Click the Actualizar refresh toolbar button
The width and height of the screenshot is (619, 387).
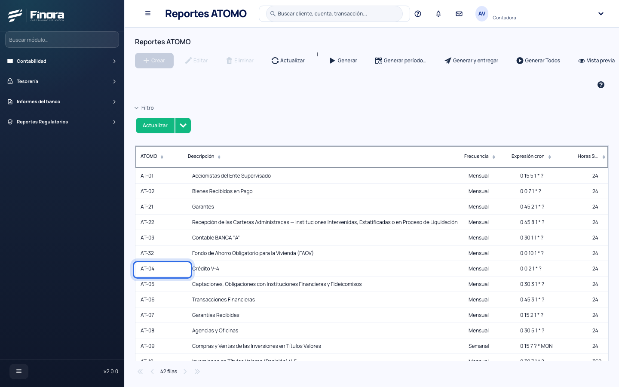pyautogui.click(x=288, y=61)
